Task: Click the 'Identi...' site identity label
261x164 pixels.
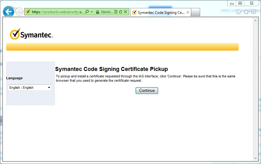Action: [x=107, y=12]
